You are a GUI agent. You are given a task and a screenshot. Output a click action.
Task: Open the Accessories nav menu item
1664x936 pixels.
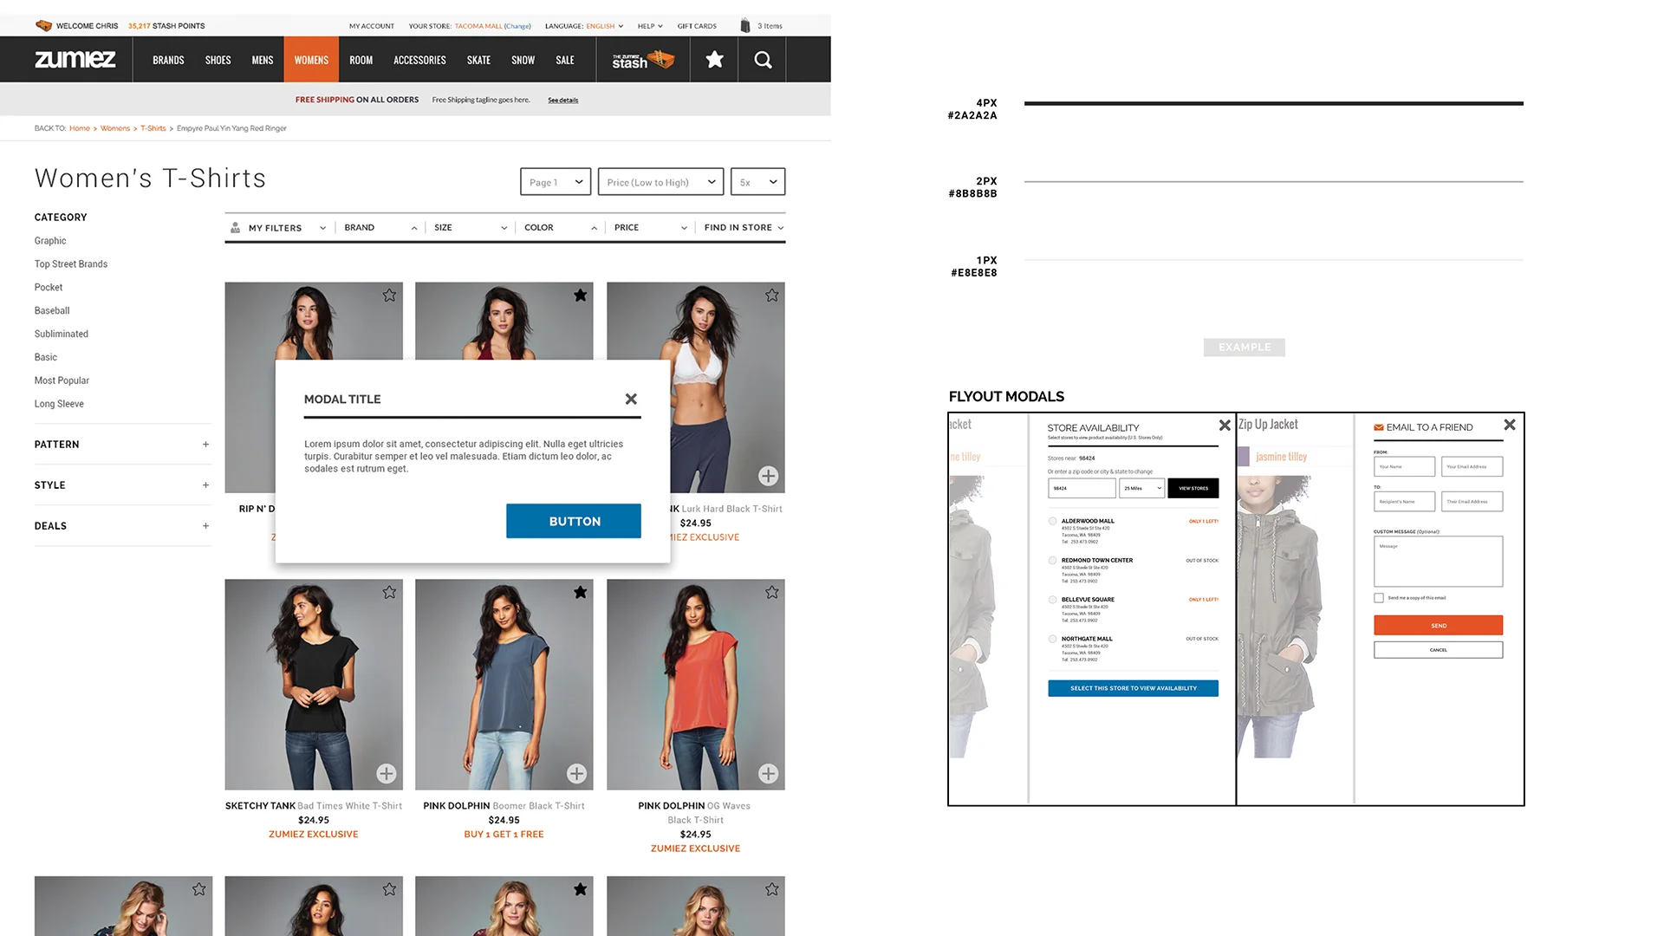point(419,60)
